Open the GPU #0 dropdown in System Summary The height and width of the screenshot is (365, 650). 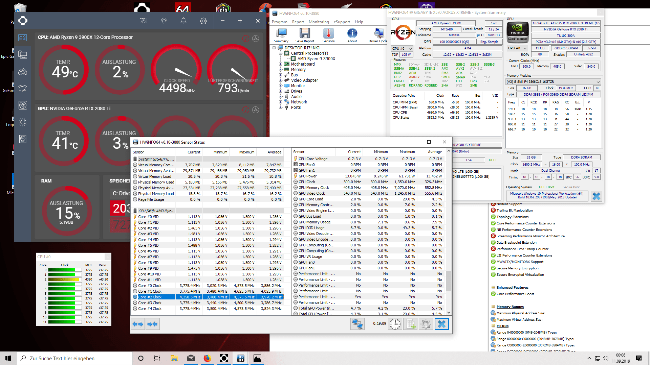click(517, 48)
